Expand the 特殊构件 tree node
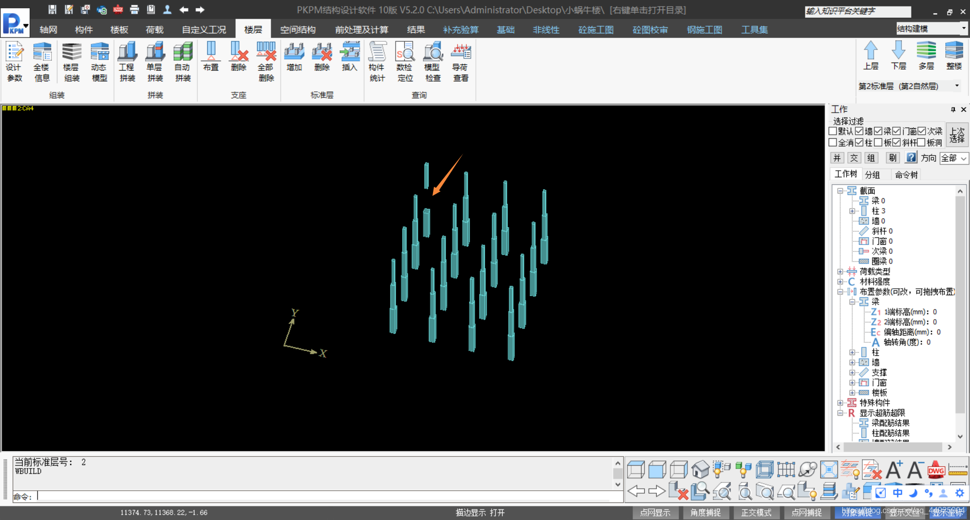The width and height of the screenshot is (970, 520). 840,403
